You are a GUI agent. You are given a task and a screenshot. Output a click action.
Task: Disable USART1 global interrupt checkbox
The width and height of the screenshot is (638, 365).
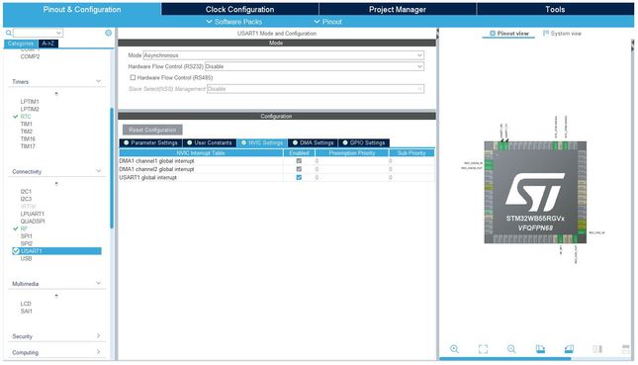(299, 177)
